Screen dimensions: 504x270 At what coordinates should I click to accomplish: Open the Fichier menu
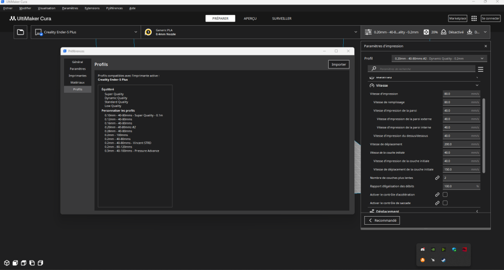pyautogui.click(x=8, y=8)
